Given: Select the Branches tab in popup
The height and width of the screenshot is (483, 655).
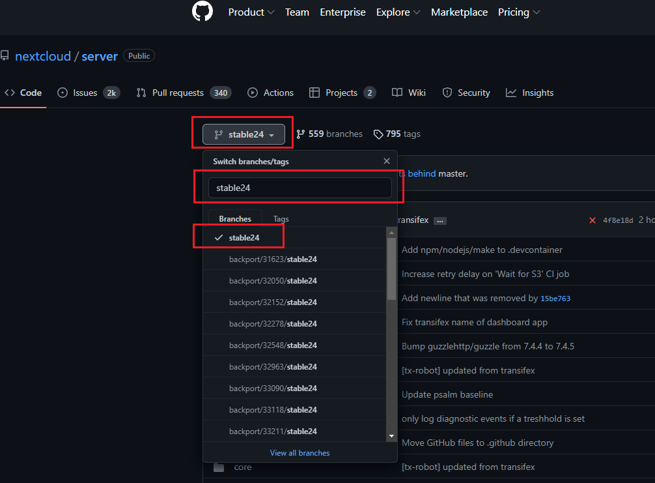Looking at the screenshot, I should 235,219.
